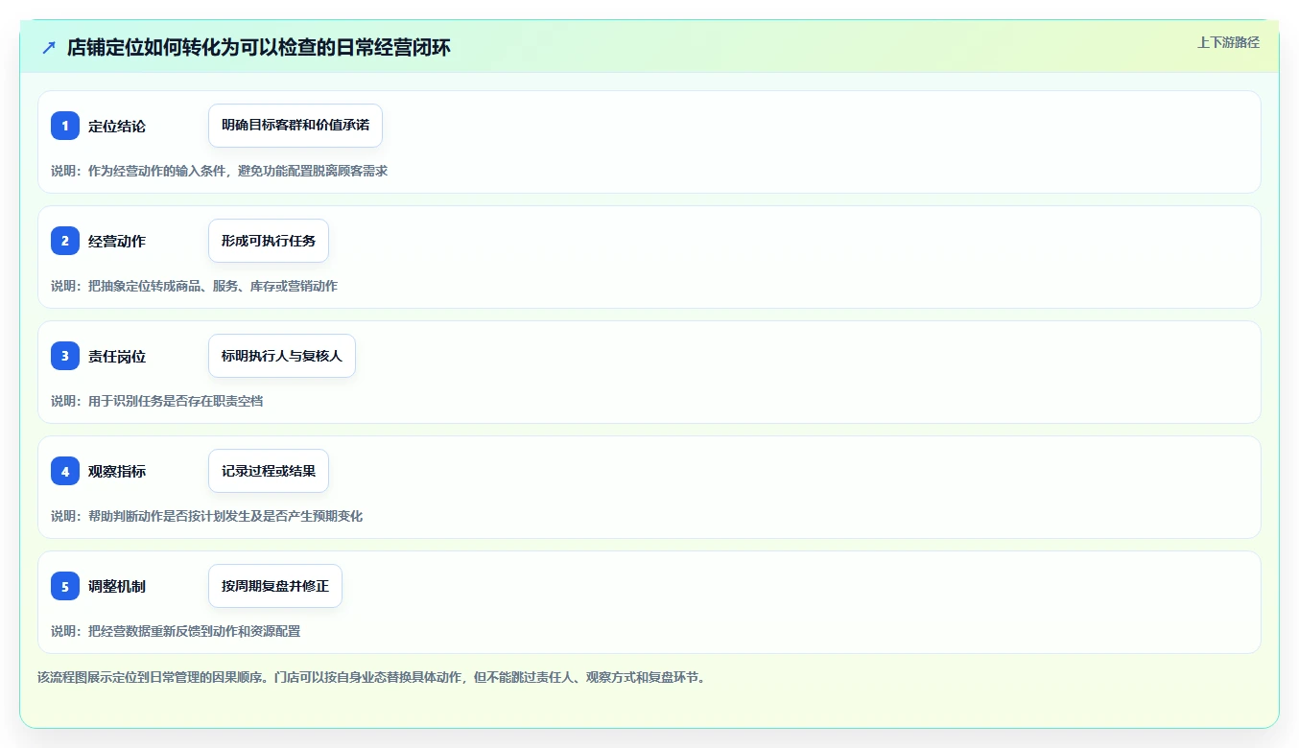This screenshot has height=748, width=1299.
Task: Click the title 店铺定位如何转化为可以检查的日常经营闭环
Action: tap(259, 48)
